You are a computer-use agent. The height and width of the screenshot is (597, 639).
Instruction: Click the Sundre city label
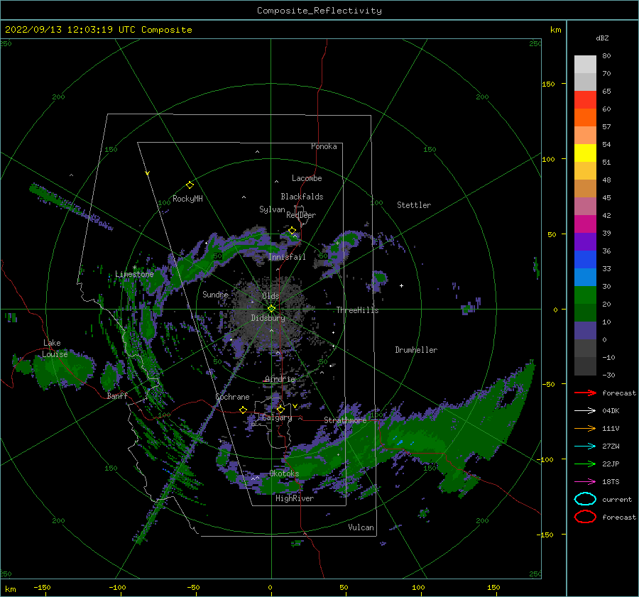tap(216, 294)
